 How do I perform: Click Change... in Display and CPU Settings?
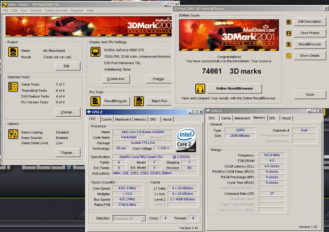pyautogui.click(x=159, y=79)
